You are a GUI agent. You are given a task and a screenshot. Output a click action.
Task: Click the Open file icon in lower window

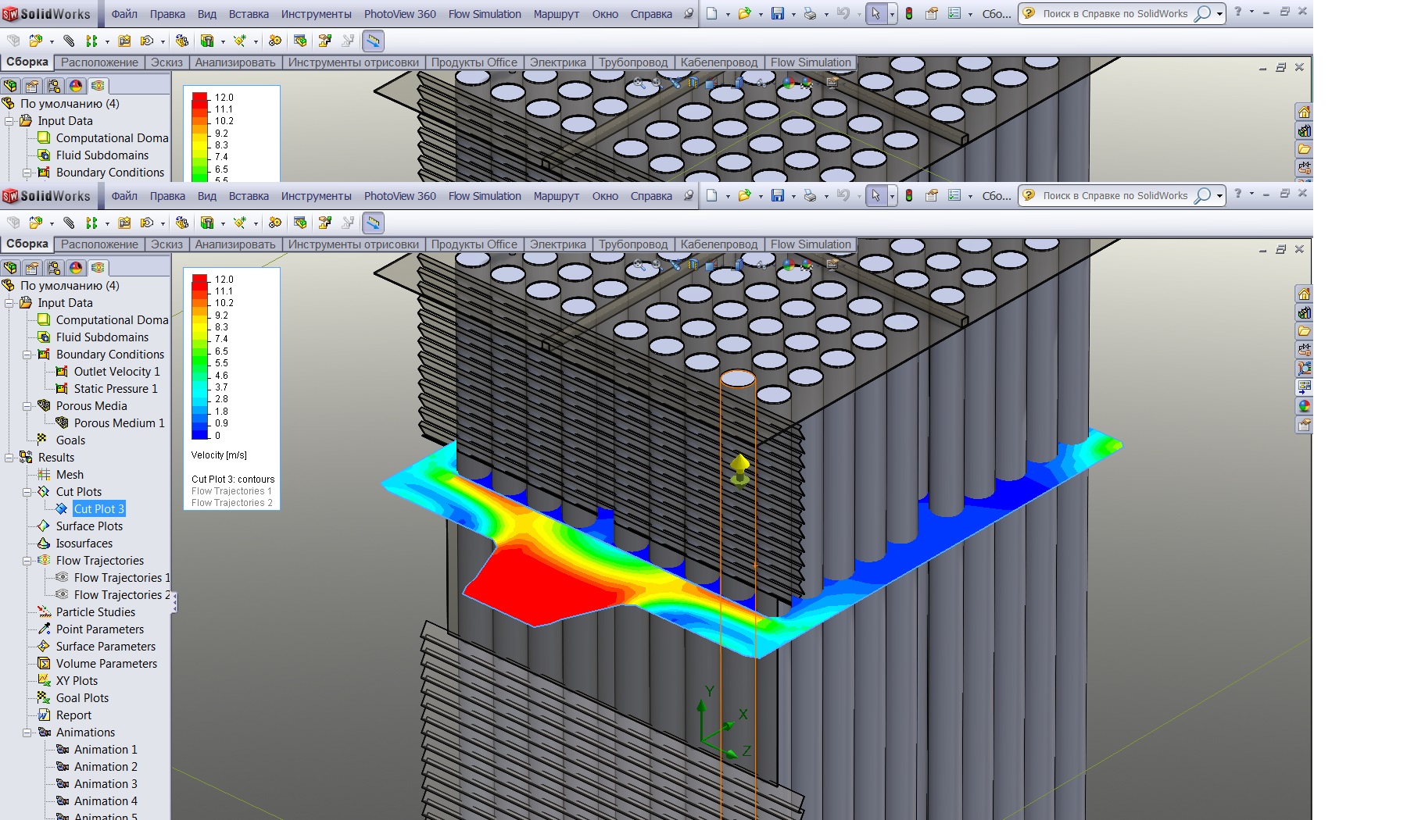[744, 195]
